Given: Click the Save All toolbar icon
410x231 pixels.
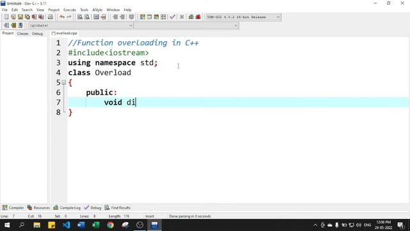Looking at the screenshot, I should click(x=27, y=17).
